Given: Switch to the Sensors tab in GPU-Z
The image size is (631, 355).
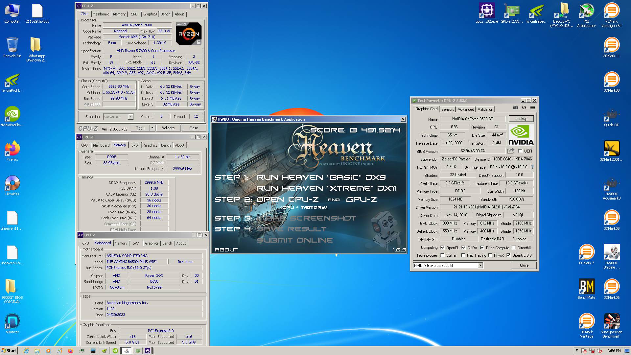Looking at the screenshot, I should coord(448,109).
